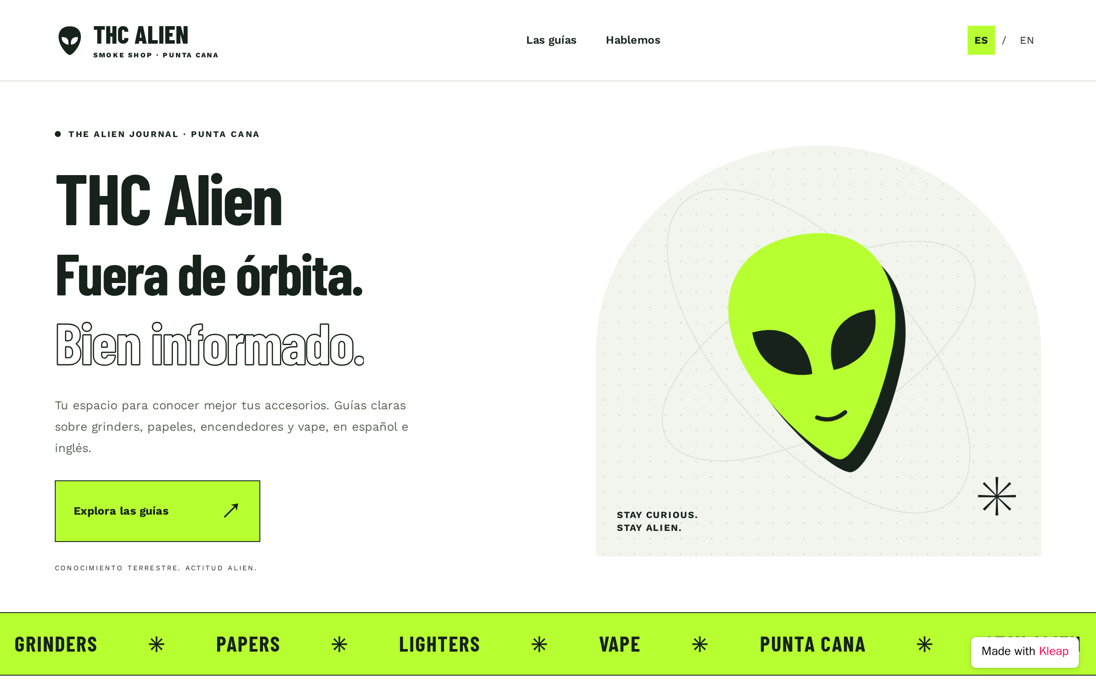
Task: Click the starburst asterisk in the hero image
Action: pos(996,496)
